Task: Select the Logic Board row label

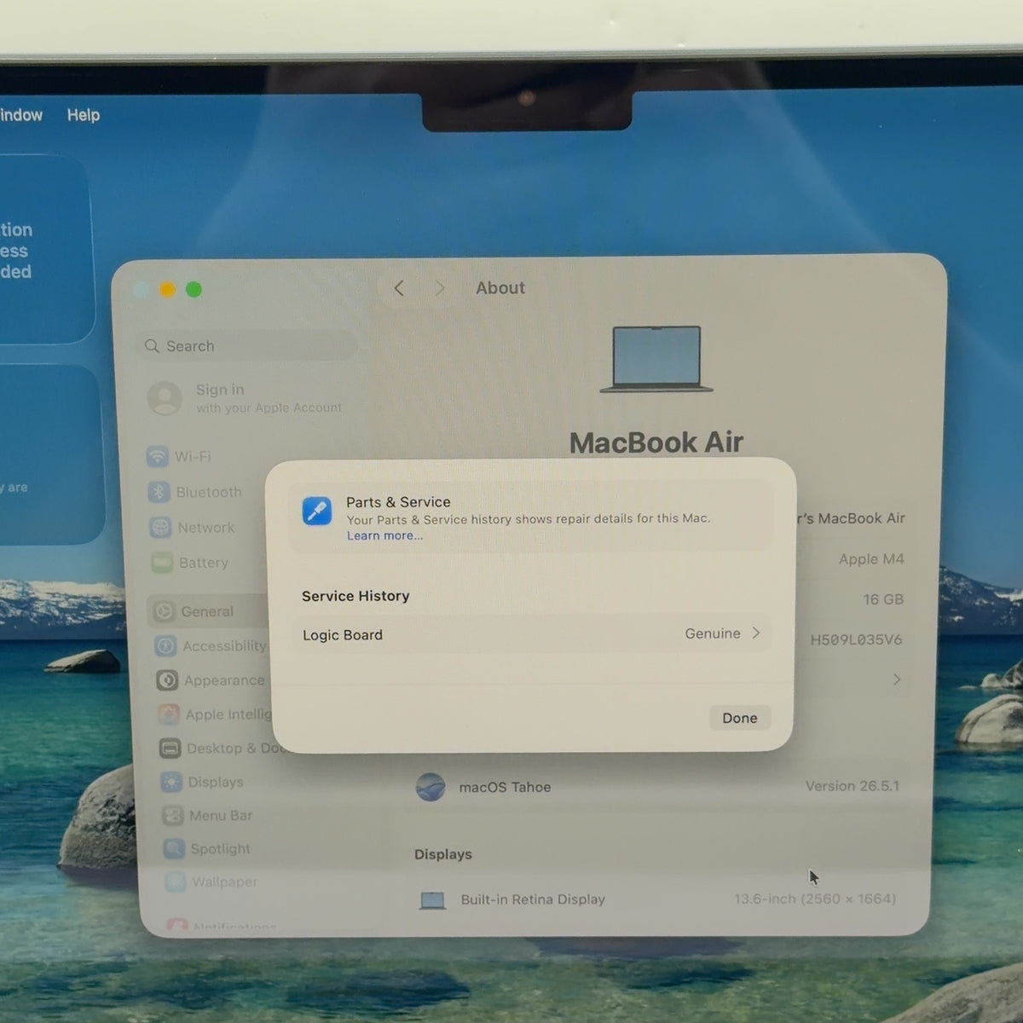Action: coord(343,635)
